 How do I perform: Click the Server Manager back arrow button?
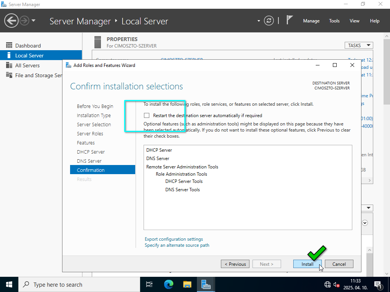[11, 21]
